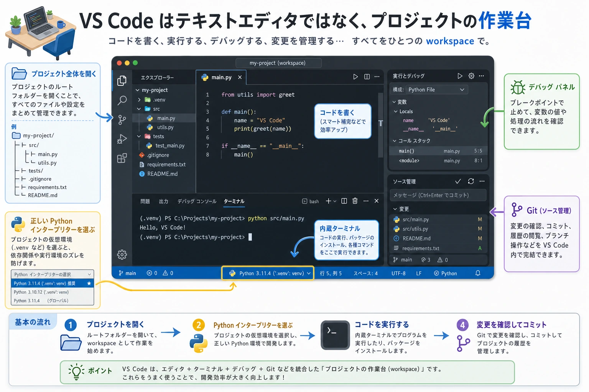
Task: Click errors count in status bar
Action: click(x=152, y=273)
